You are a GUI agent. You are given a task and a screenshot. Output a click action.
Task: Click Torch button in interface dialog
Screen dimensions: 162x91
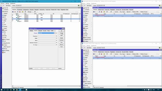click(62, 47)
